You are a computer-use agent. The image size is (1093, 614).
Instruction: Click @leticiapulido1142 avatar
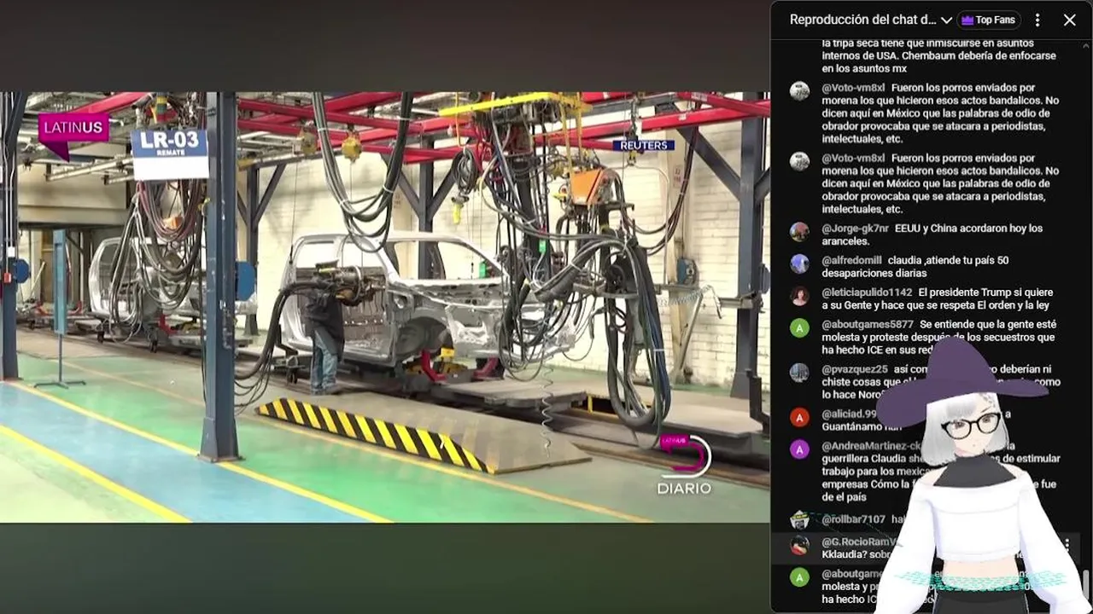pos(799,296)
